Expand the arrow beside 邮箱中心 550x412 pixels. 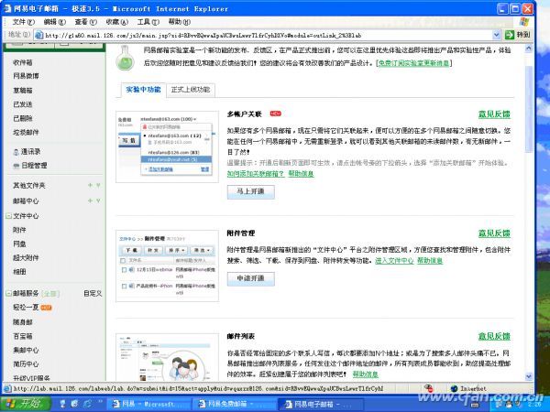(x=98, y=201)
